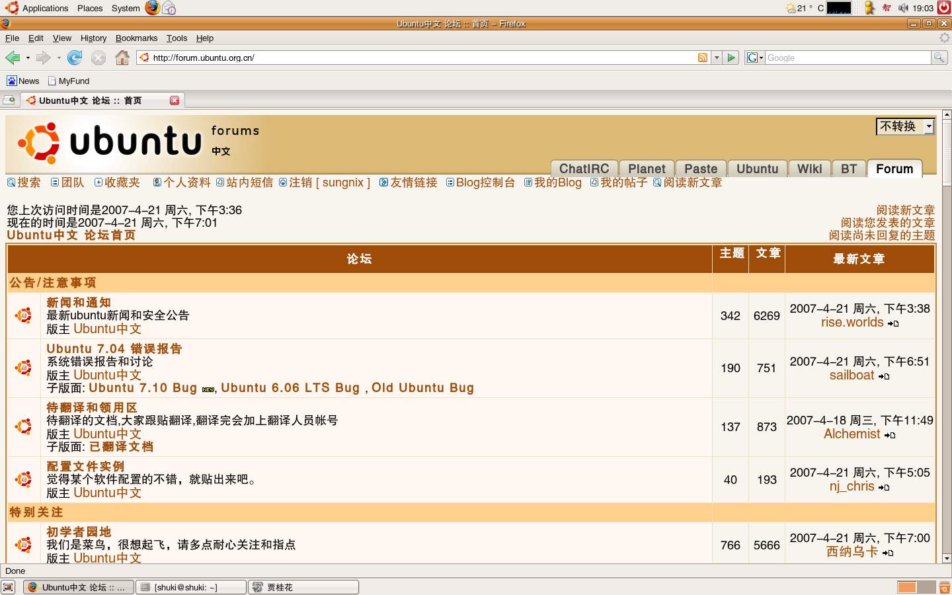Click 阅读尚未回复的主题 link

click(x=882, y=235)
